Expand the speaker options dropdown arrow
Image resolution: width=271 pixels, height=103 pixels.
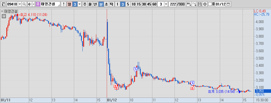[33, 4]
